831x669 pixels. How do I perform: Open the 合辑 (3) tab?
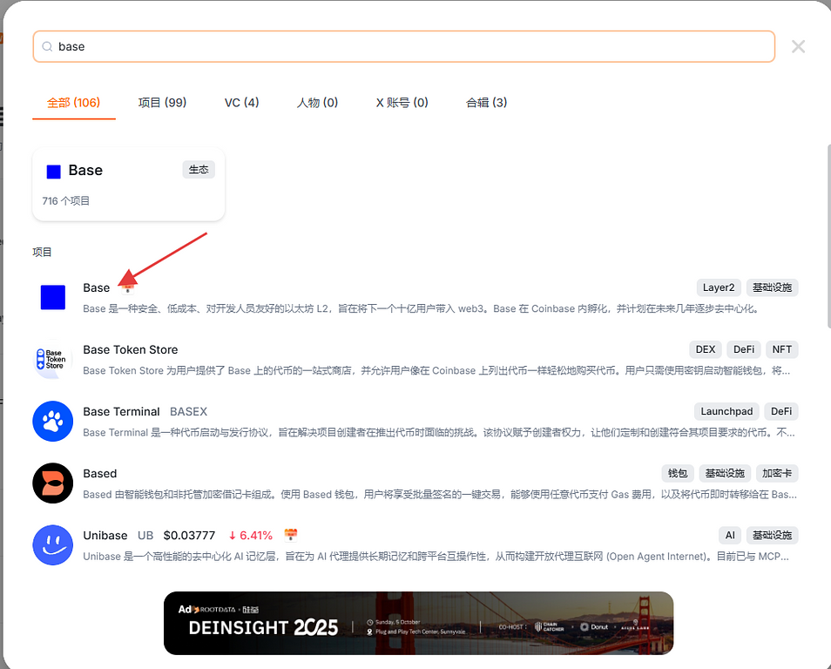click(486, 103)
